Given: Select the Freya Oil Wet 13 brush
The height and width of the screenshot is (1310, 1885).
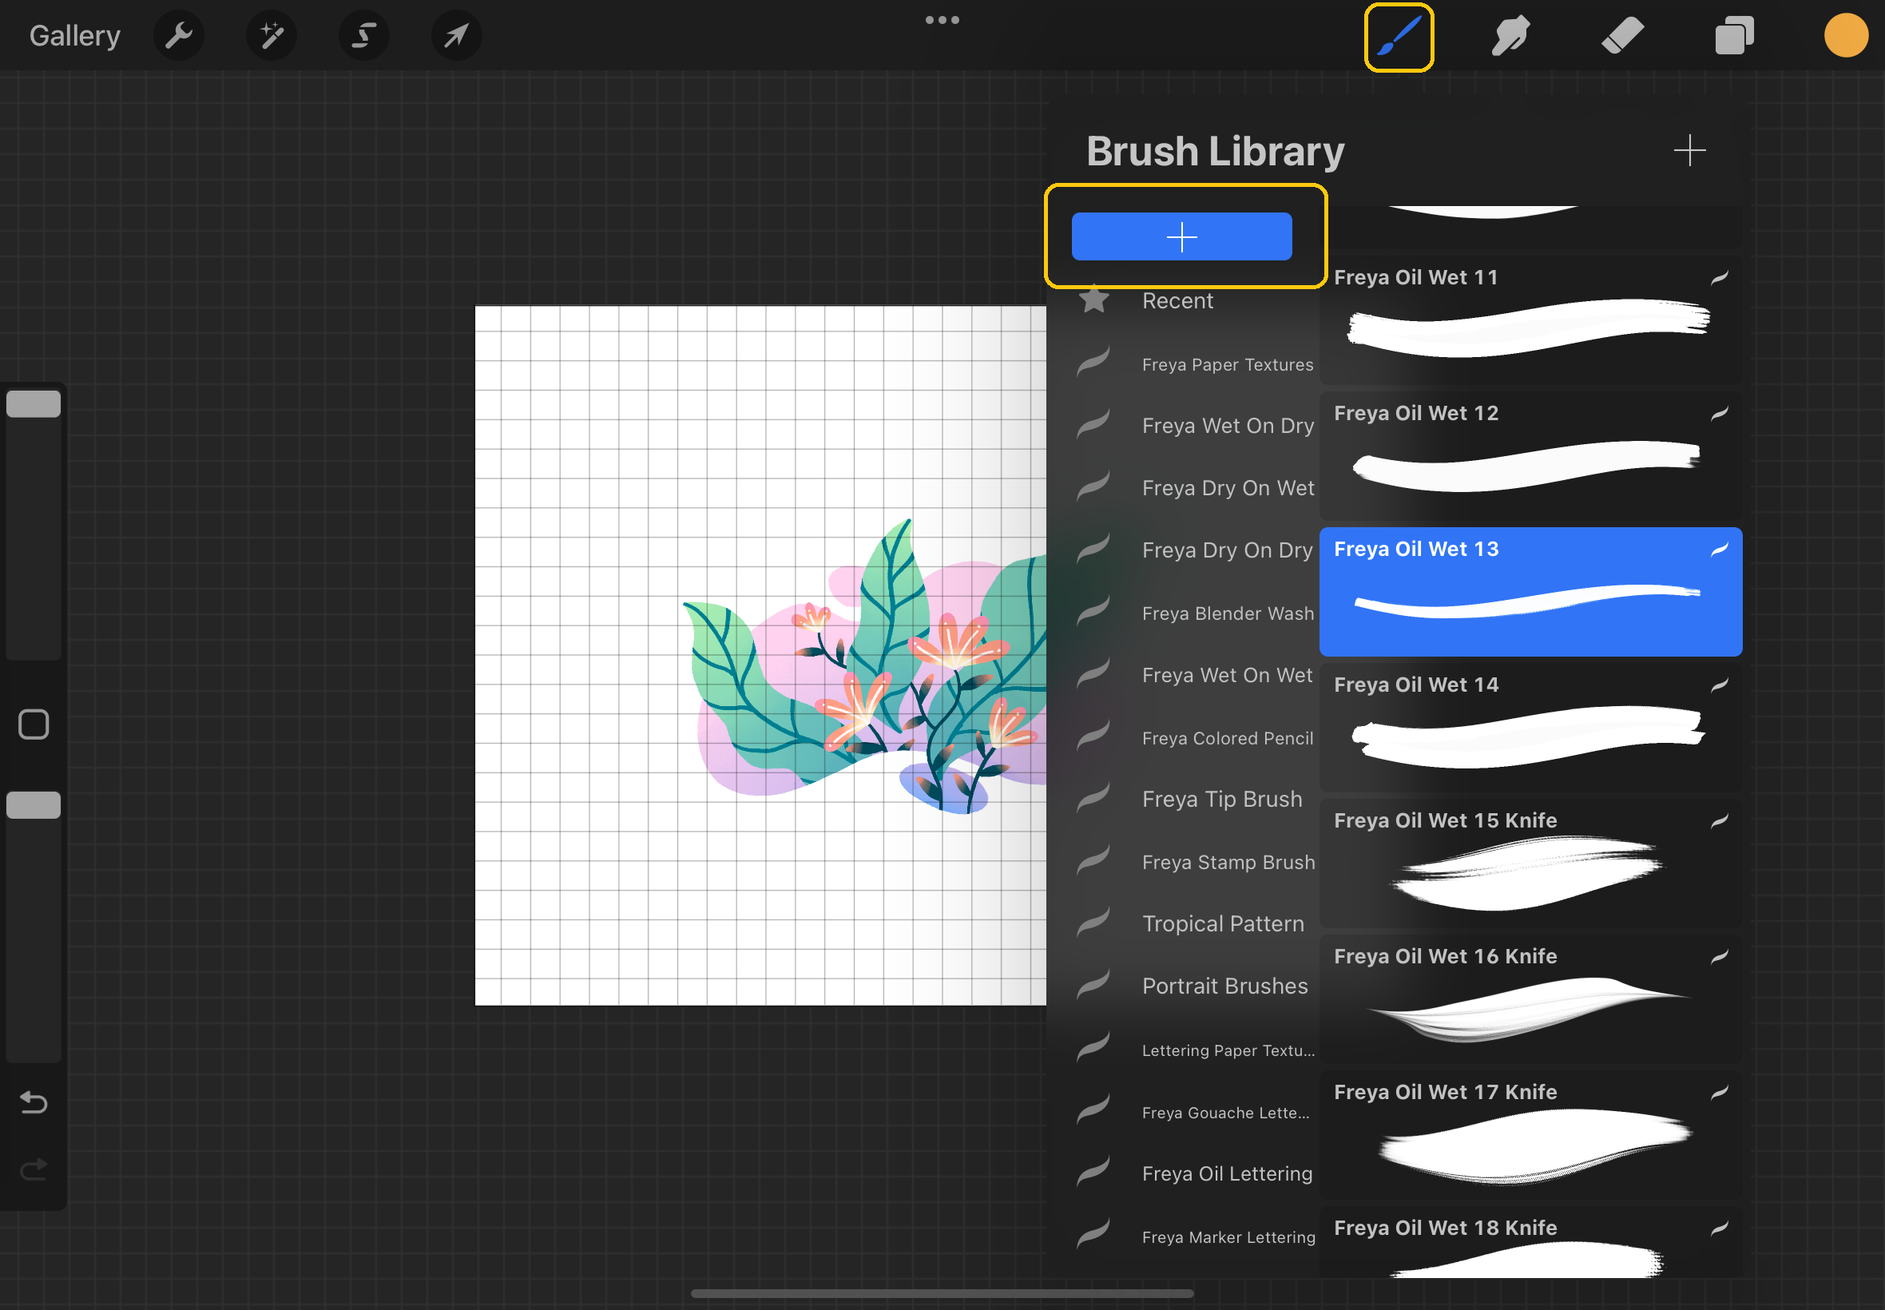Looking at the screenshot, I should tap(1529, 591).
